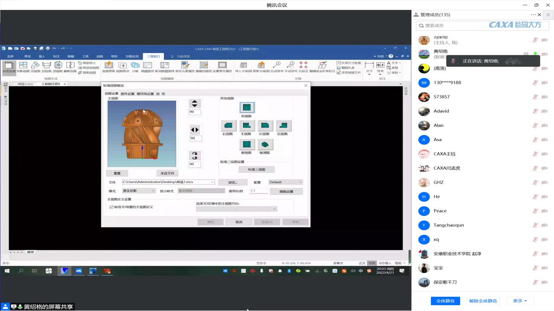This screenshot has height=311, width=554.
Task: Select the 仰视图 bottom view icon
Action: click(x=246, y=107)
